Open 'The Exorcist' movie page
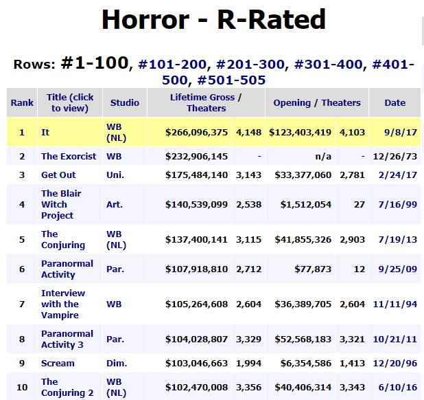 (69, 157)
